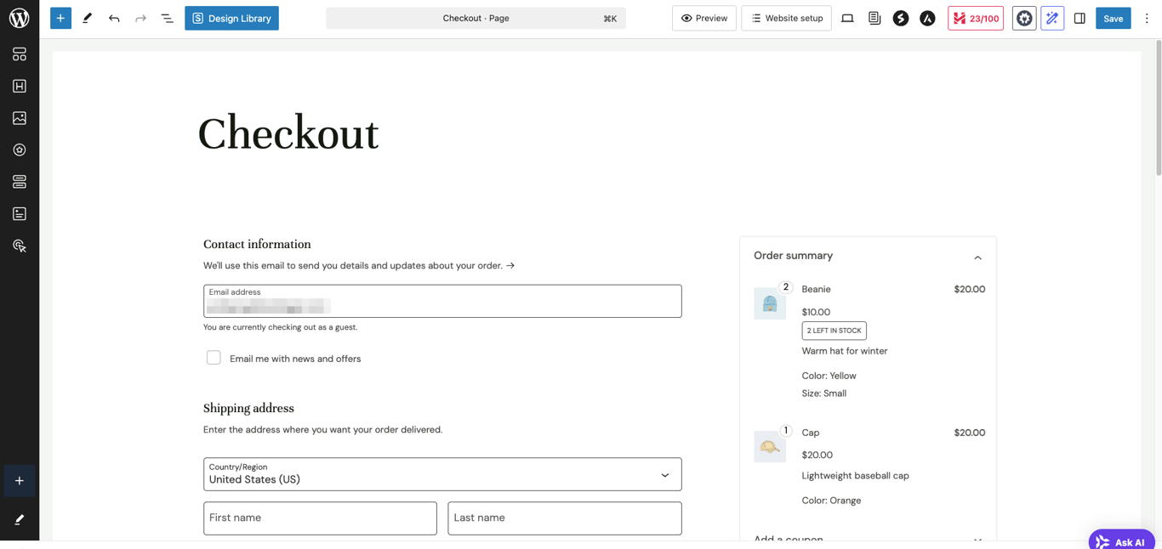This screenshot has height=549, width=1162.
Task: Open the Document Overview panel
Action: tap(167, 18)
